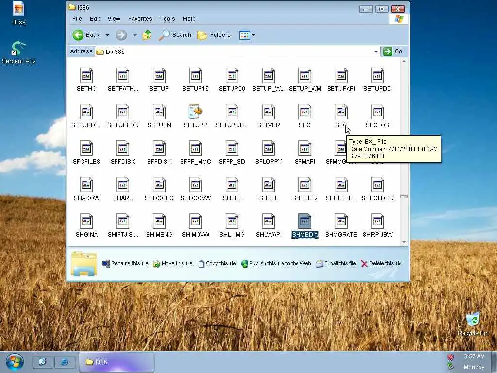The height and width of the screenshot is (373, 497).
Task: Open the Start menu orb
Action: coord(14,362)
